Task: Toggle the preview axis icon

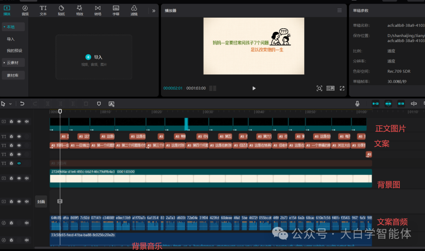Action: coord(414,103)
